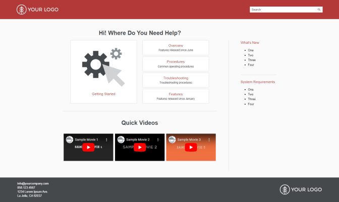Click the Sample Movie 1 channel avatar
The image size is (339, 202).
tap(70, 140)
